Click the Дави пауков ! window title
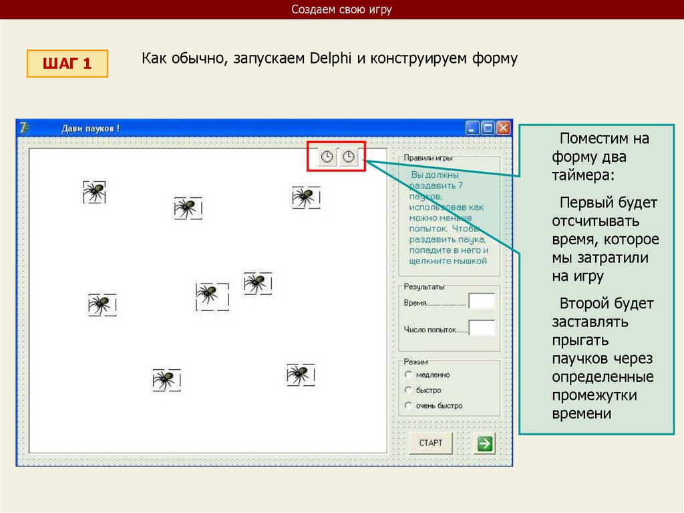 [x=90, y=128]
